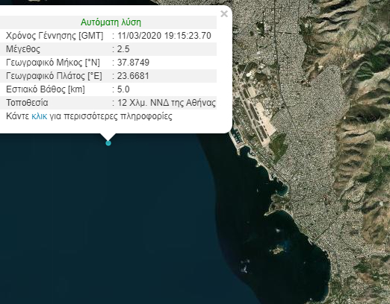This screenshot has height=304, width=390.
Task: Select the origin time value 11/03/2020 19:15:23.70
Action: coord(164,36)
